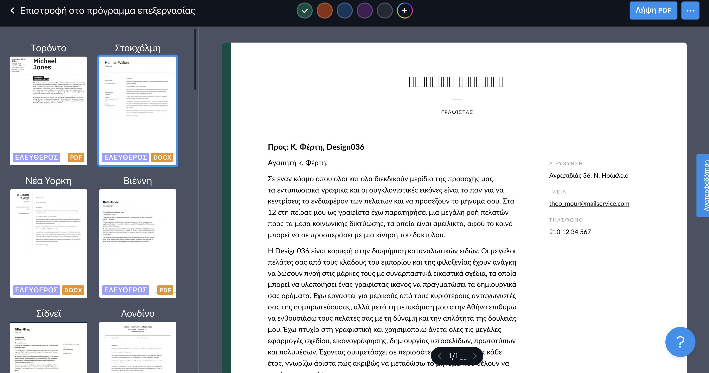Choose the dark gray color swatch
709x373 pixels.
tap(385, 11)
